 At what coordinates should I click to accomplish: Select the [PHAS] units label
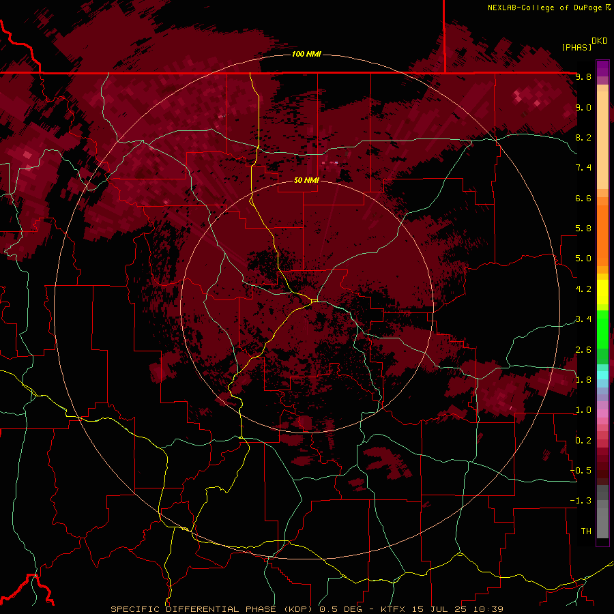pos(576,47)
